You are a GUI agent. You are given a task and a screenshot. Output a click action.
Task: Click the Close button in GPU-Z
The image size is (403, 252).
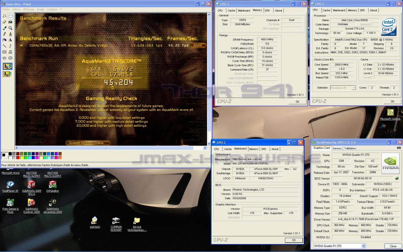393,246
